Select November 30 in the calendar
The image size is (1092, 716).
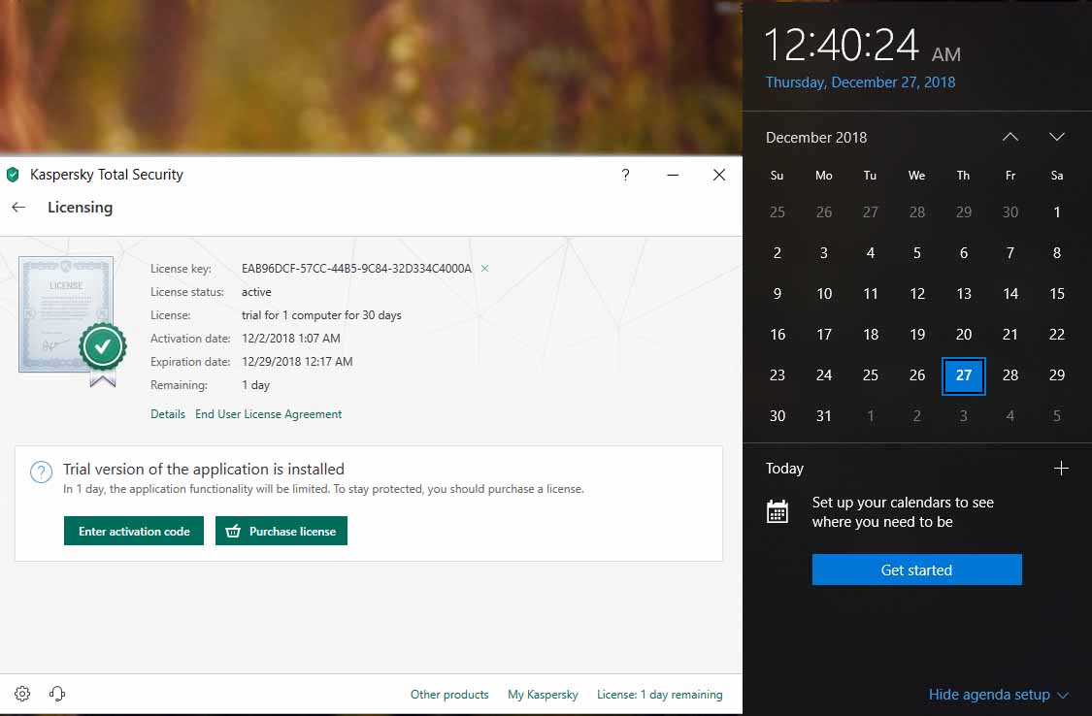pos(1009,212)
